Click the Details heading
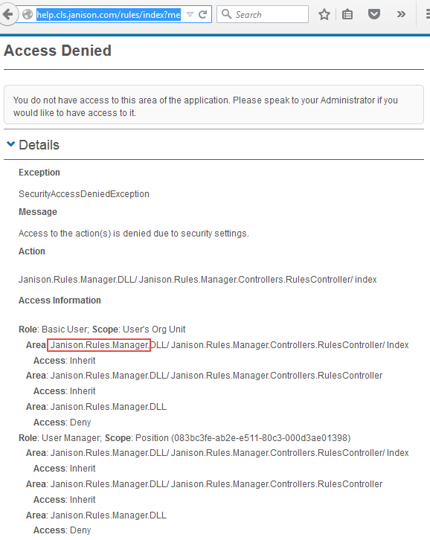 tap(39, 145)
